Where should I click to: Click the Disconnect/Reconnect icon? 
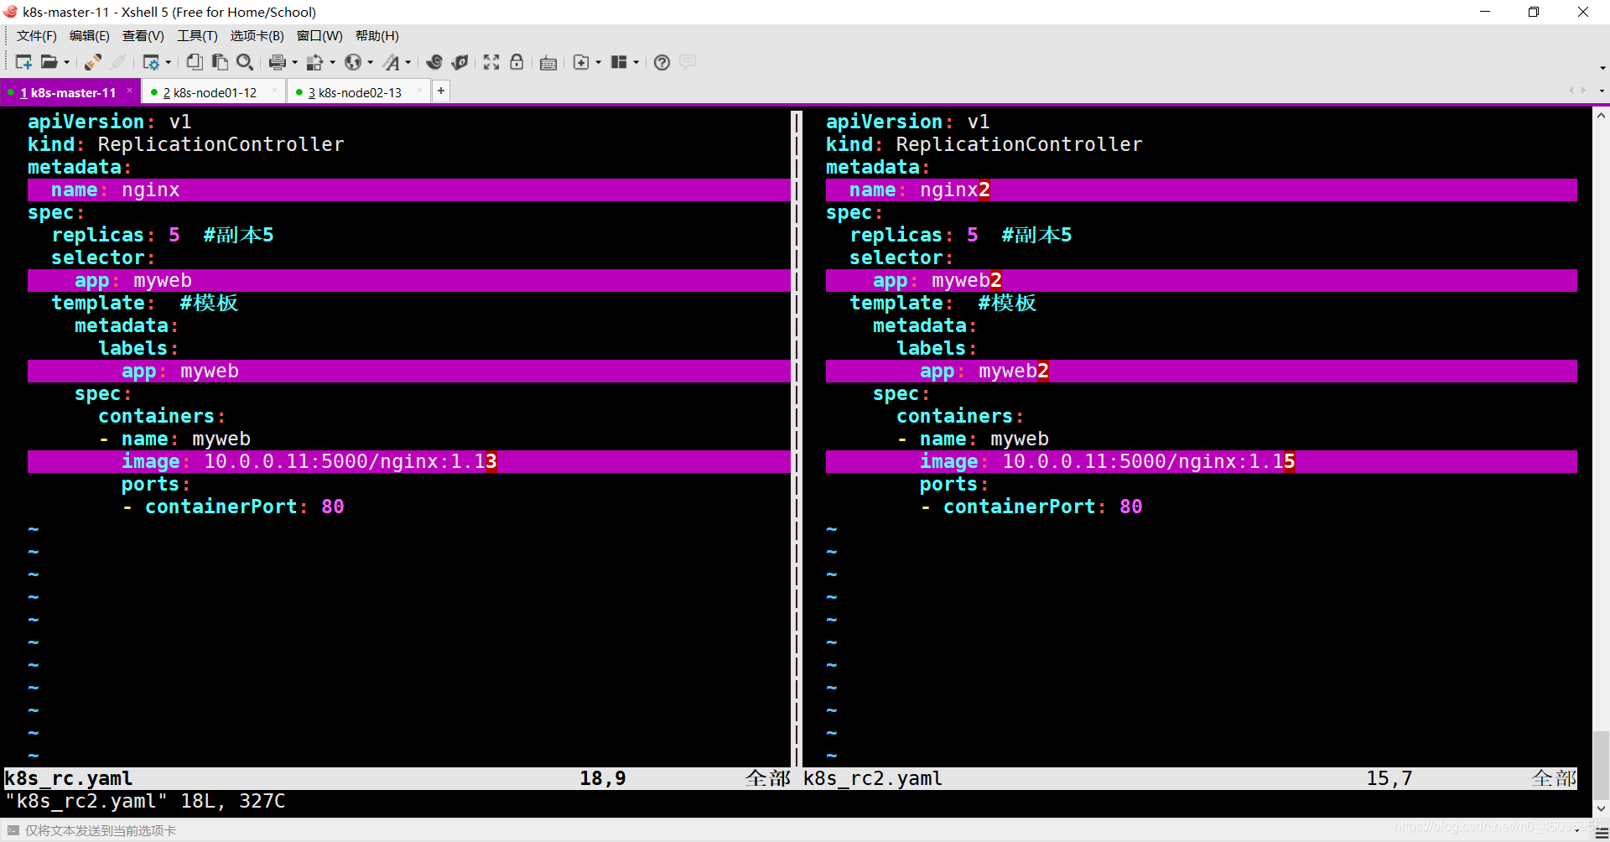pyautogui.click(x=93, y=62)
